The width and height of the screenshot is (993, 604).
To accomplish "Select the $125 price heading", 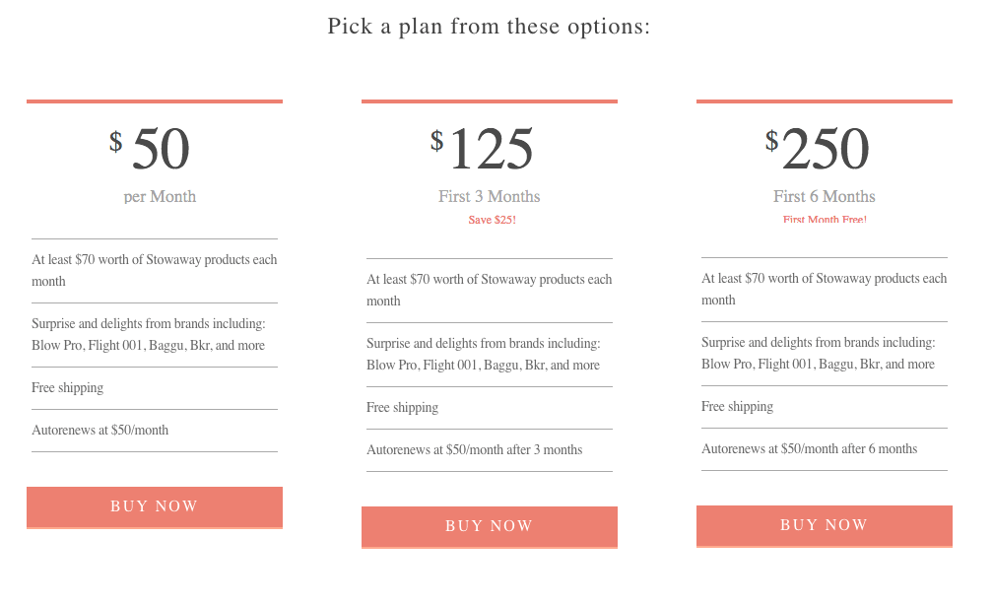I will click(x=482, y=149).
